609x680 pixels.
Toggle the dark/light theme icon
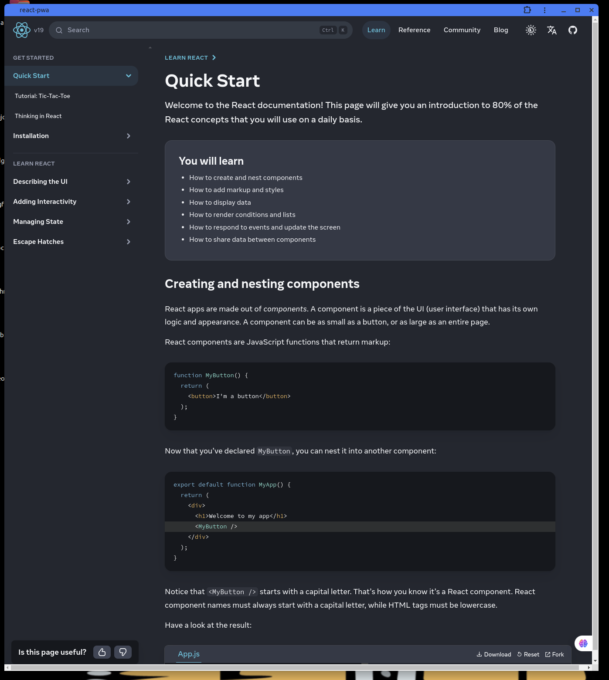pos(531,30)
